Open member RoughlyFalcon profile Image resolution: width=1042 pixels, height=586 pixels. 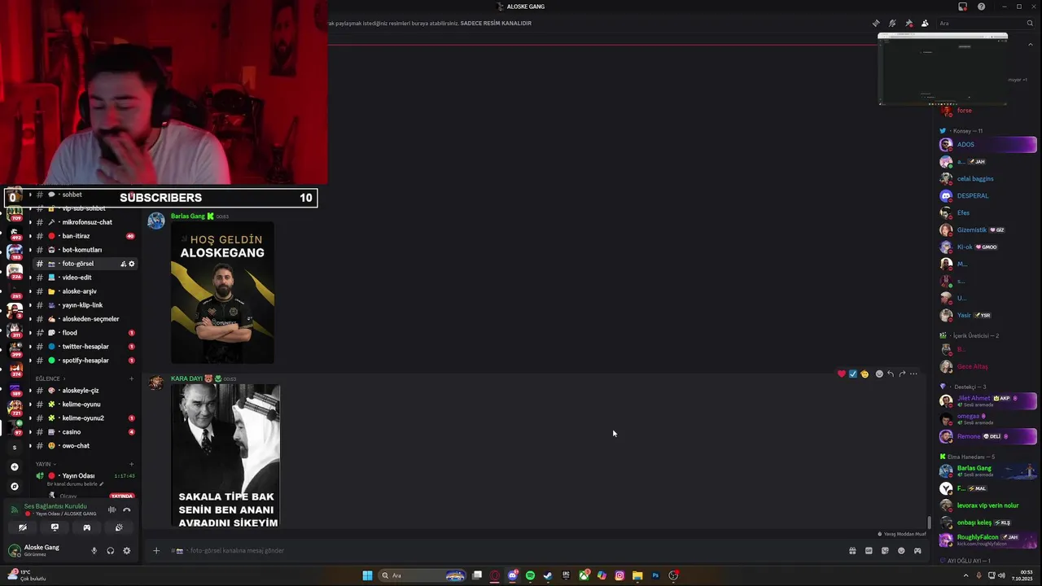click(x=987, y=540)
